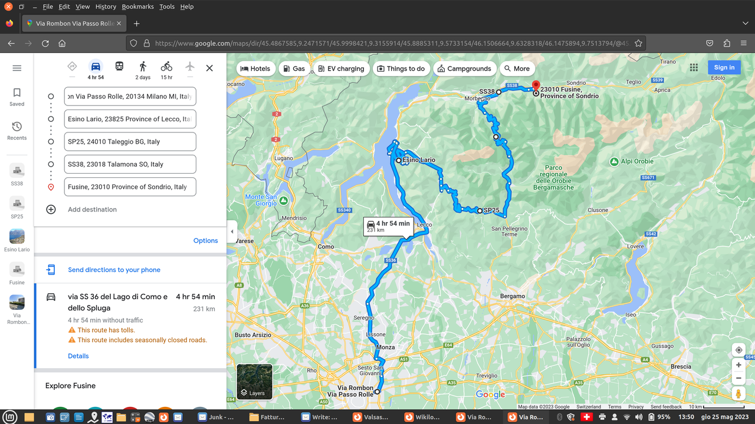Image resolution: width=755 pixels, height=424 pixels.
Task: Open the Google Maps hamburger menu
Action: coord(17,68)
